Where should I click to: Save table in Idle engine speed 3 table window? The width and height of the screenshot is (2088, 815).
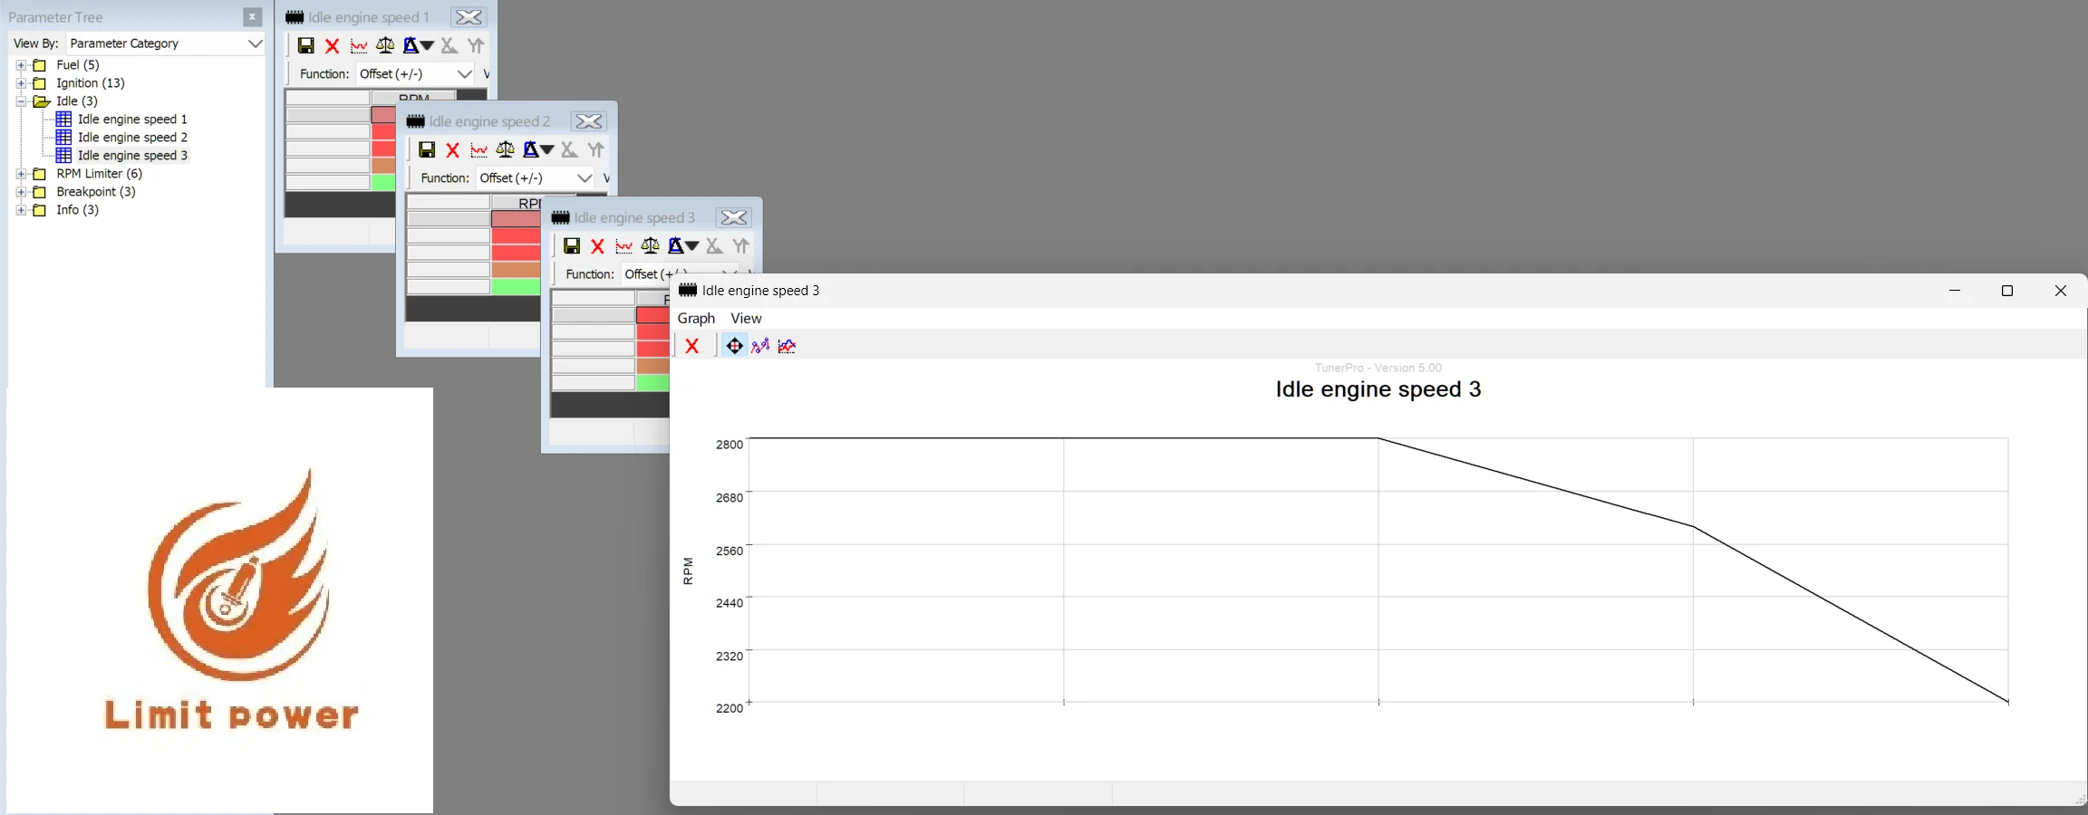pyautogui.click(x=571, y=246)
